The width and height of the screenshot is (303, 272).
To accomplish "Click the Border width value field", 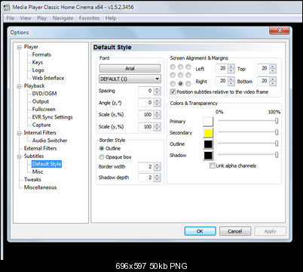I will click(x=146, y=166).
